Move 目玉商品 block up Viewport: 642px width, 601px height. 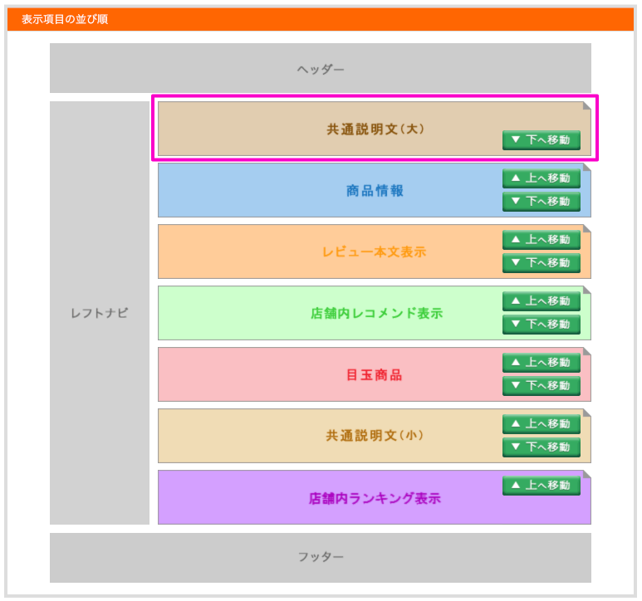coord(541,363)
